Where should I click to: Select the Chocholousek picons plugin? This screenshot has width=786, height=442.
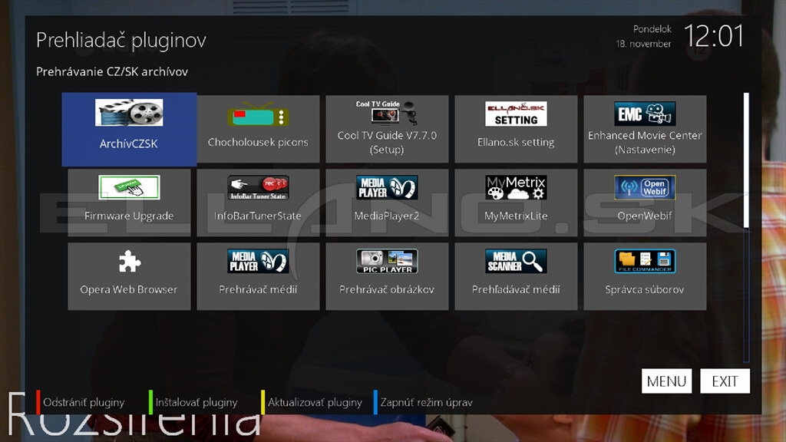[x=258, y=129]
